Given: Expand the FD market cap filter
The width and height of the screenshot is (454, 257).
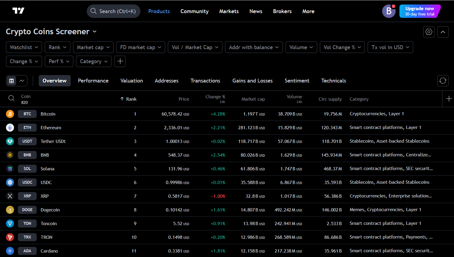Looking at the screenshot, I should (141, 47).
